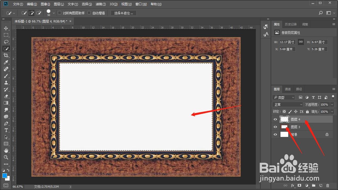Lock image pixels brush icon
This screenshot has height=190, width=338.
pos(290,112)
